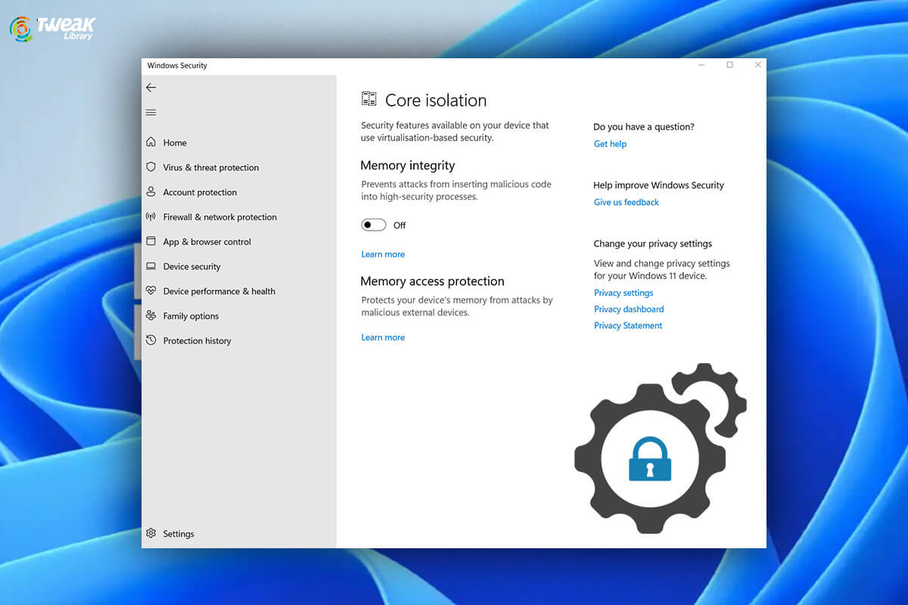Open the Device security laptop icon
Viewport: 908px width, 605px height.
point(153,266)
